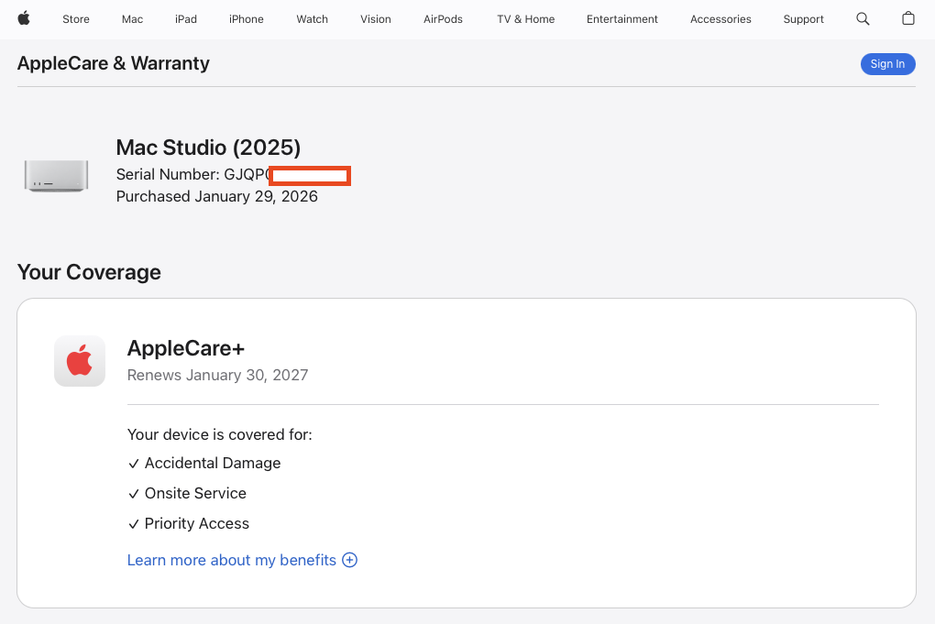Click the red AppleCare+ apple icon
935x624 pixels.
point(80,361)
